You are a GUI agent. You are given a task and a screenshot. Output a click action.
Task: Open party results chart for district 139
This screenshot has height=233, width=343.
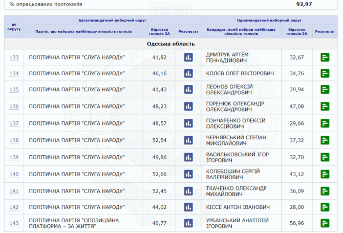click(188, 157)
